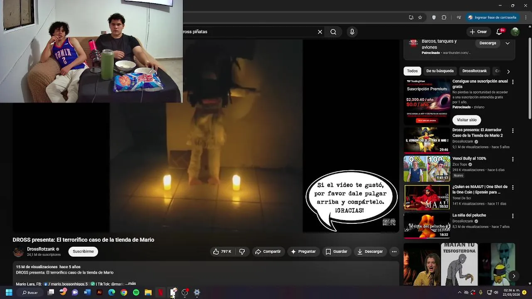The image size is (532, 299).
Task: Open browser extensions puzzle icon
Action: click(444, 17)
